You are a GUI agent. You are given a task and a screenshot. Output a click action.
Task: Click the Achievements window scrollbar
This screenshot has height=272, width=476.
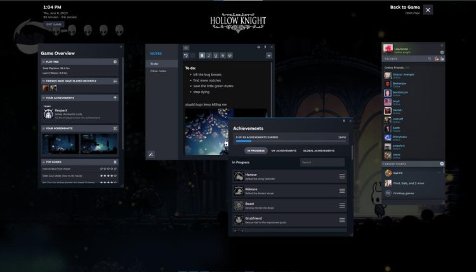[352, 152]
